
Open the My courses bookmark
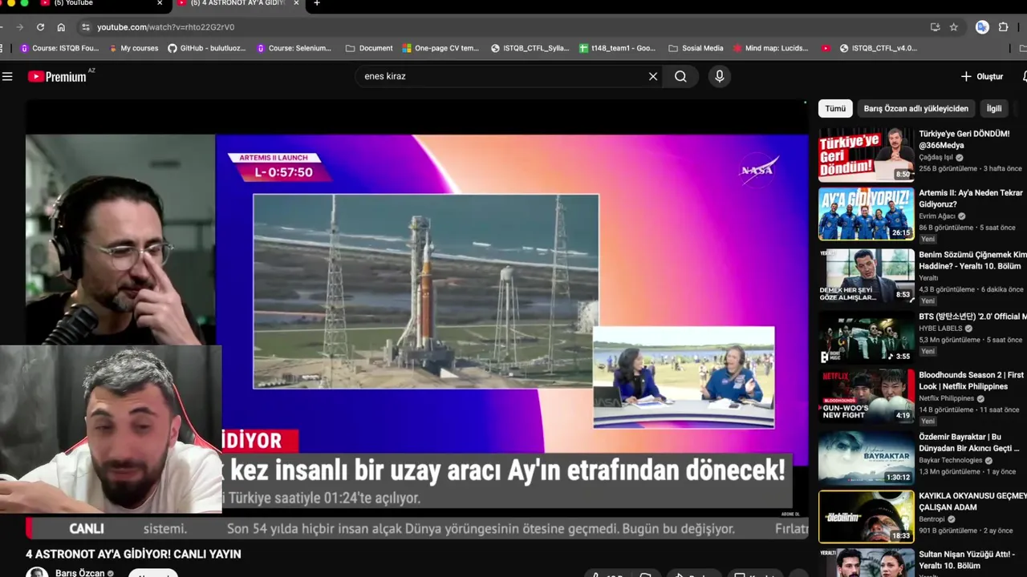click(x=133, y=48)
